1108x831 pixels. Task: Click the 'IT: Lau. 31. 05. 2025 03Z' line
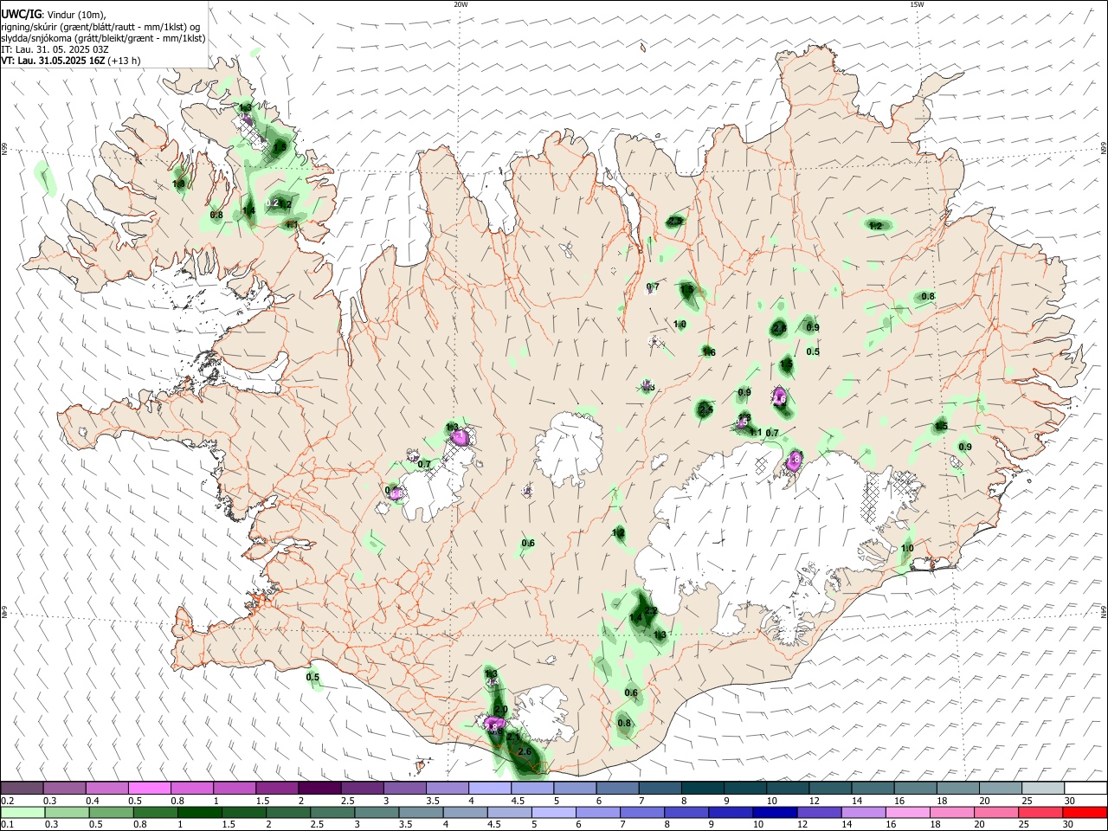55,49
